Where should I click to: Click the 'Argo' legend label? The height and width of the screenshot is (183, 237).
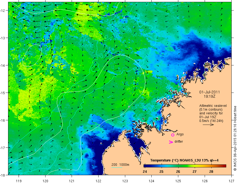(180, 134)
